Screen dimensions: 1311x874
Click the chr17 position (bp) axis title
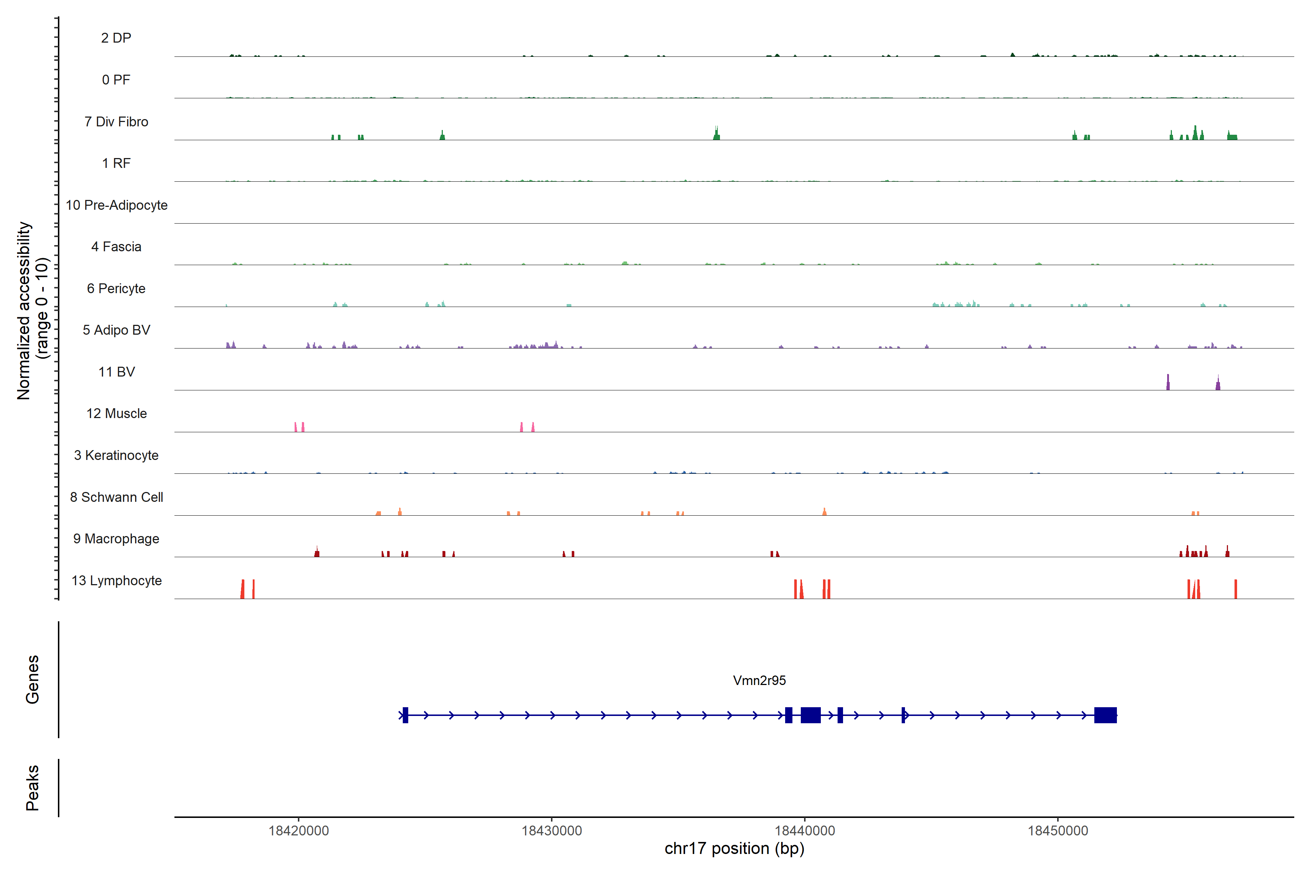(x=734, y=849)
